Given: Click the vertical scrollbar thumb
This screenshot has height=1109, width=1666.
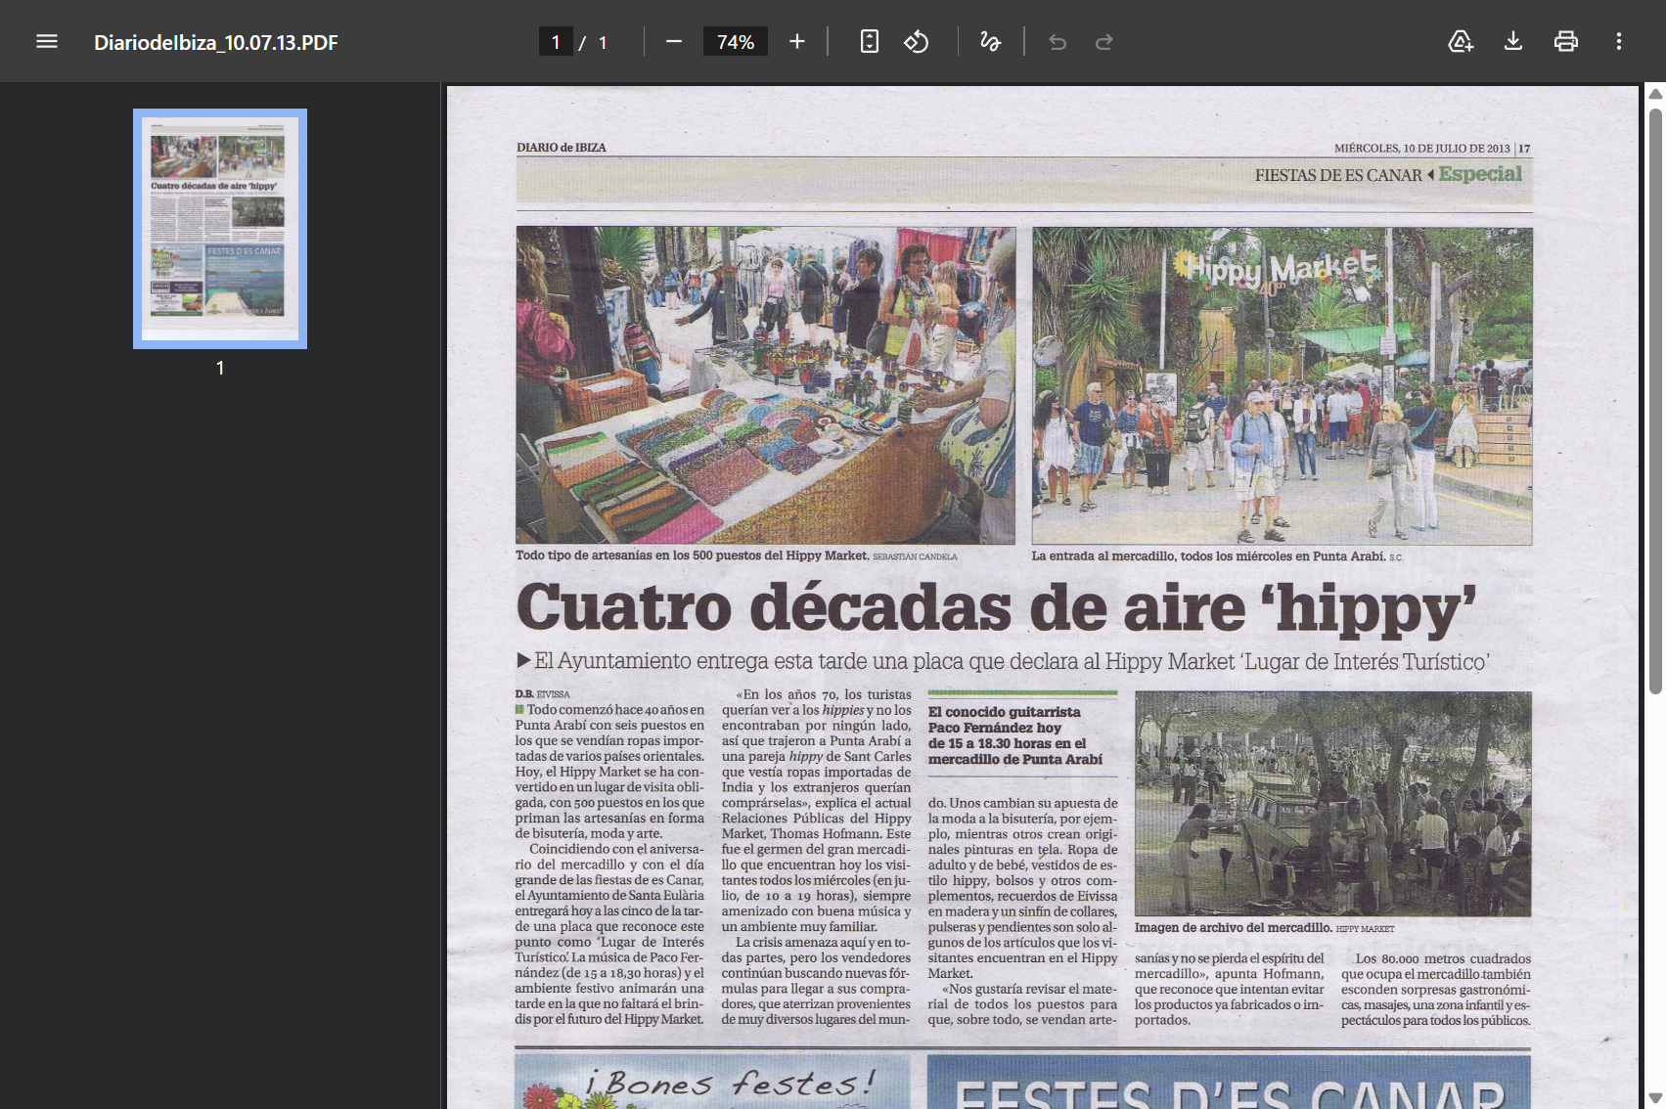Looking at the screenshot, I should pos(1655,391).
